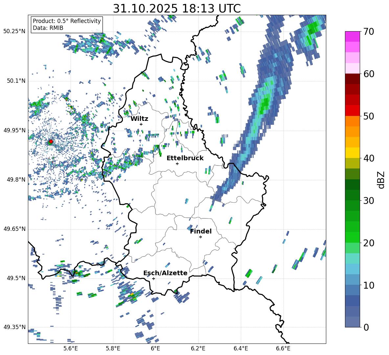This screenshot has height=355, width=389.
Task: Click the 49.5°N latitude label
Action: pyautogui.click(x=16, y=278)
